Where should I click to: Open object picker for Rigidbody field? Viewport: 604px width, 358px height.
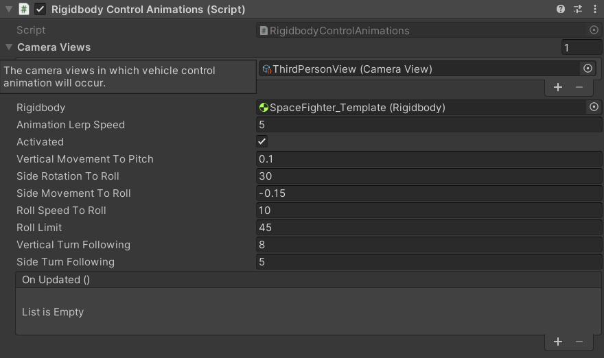594,107
